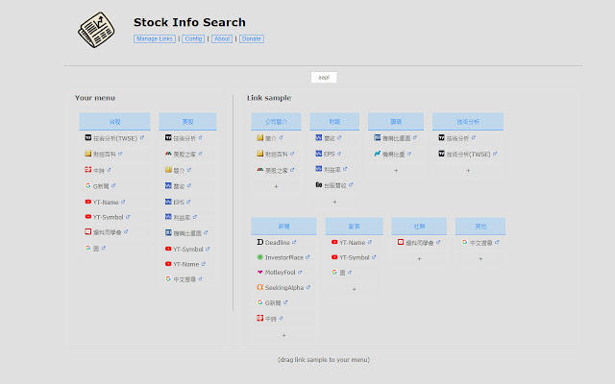The width and height of the screenshot is (615, 384).
Task: Select the 美股 column header in Your menu
Action: (x=187, y=122)
